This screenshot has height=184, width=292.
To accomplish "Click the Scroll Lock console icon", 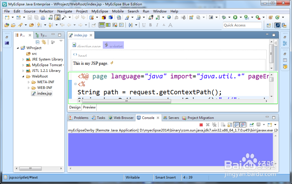I will click(x=230, y=125).
